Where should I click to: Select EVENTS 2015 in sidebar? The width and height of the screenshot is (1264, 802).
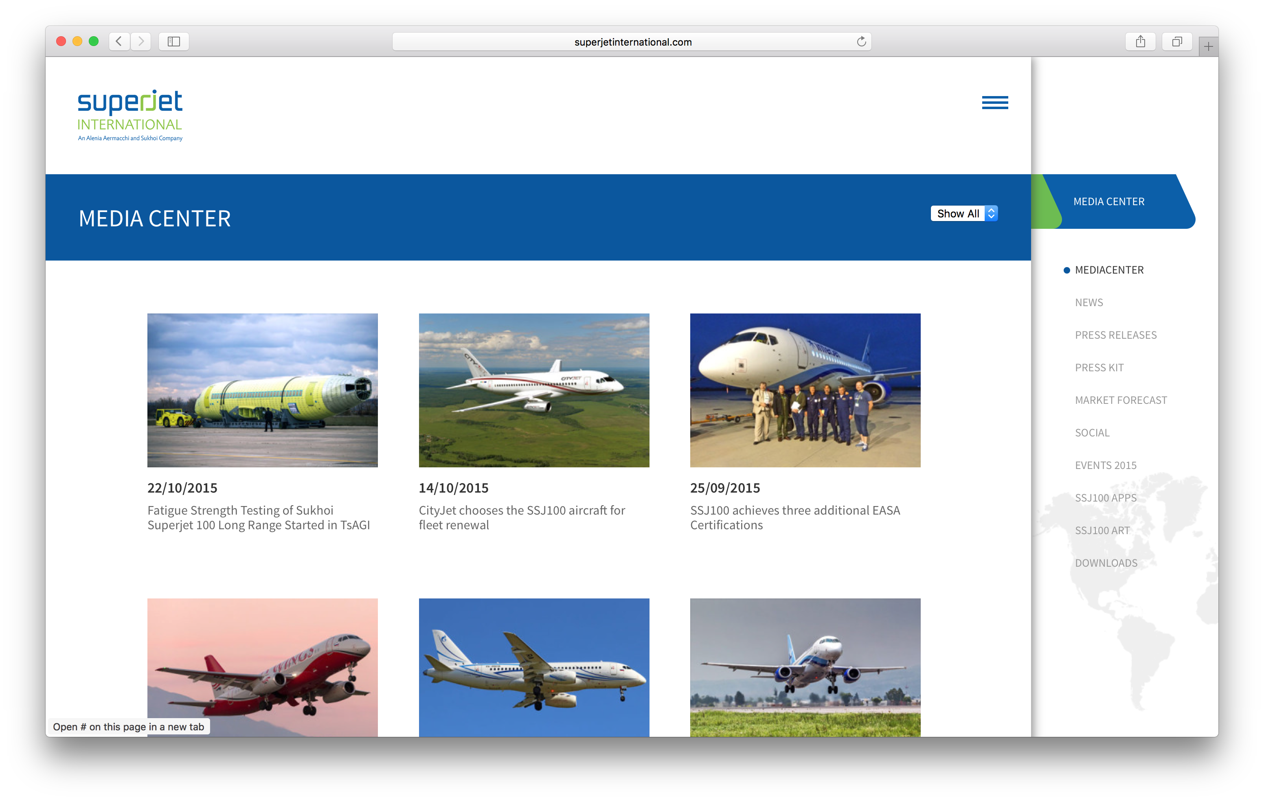pyautogui.click(x=1106, y=466)
